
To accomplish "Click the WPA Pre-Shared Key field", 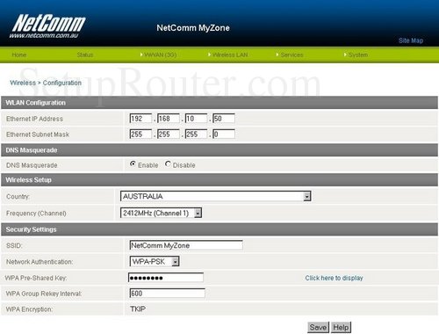I will pyautogui.click(x=166, y=278).
